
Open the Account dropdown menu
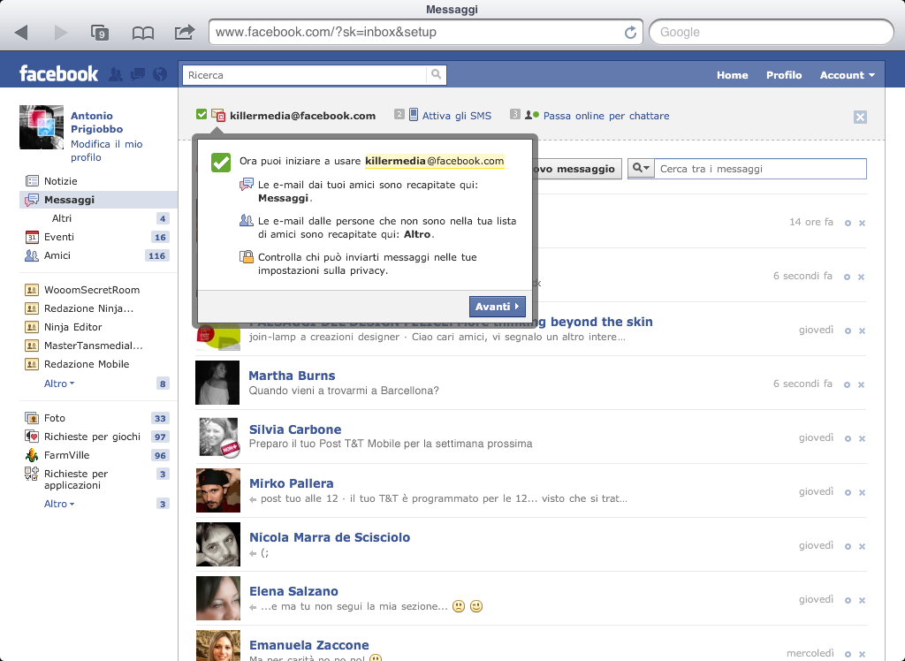[x=847, y=75]
